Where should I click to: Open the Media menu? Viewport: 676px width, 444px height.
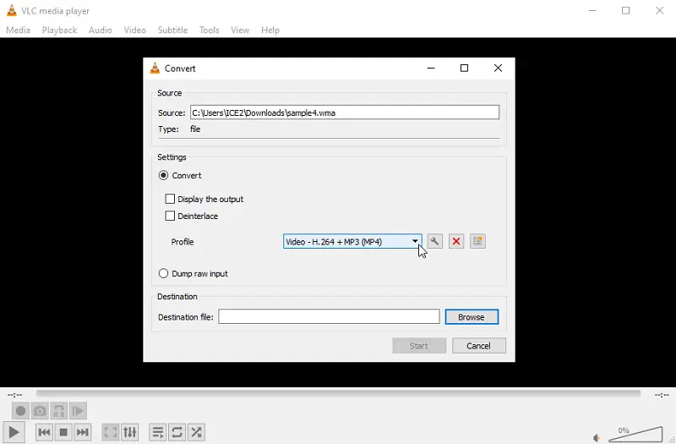coord(18,30)
